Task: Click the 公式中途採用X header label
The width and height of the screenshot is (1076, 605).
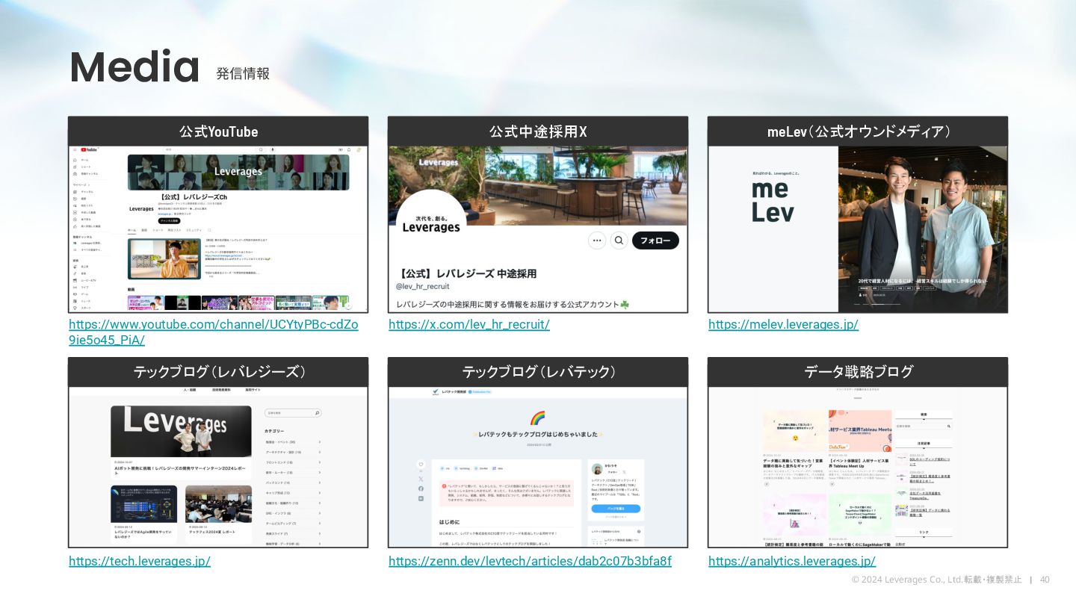Action: click(538, 131)
